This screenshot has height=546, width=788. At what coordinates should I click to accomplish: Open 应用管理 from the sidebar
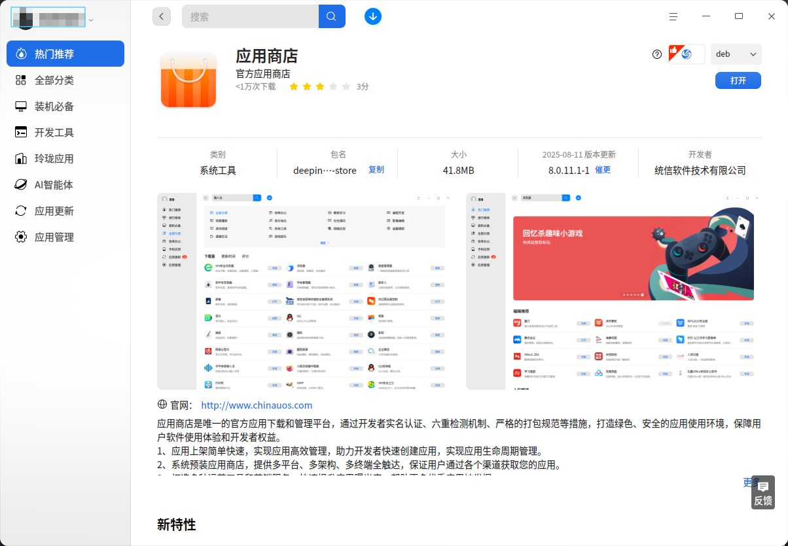coord(65,237)
